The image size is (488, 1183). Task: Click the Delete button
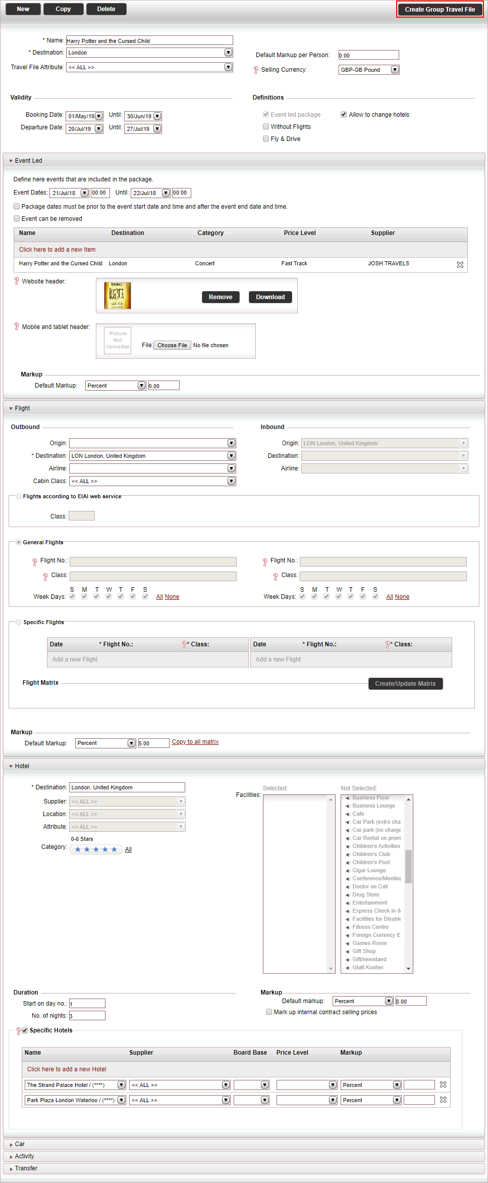(x=106, y=9)
